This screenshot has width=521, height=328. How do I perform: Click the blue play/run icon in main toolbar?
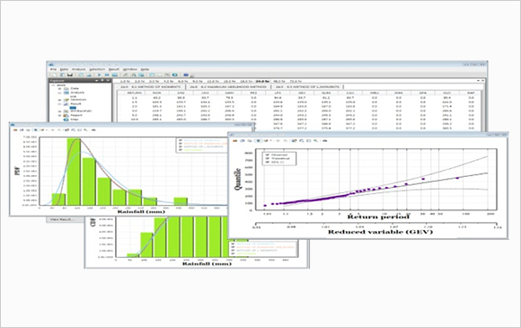pyautogui.click(x=99, y=75)
